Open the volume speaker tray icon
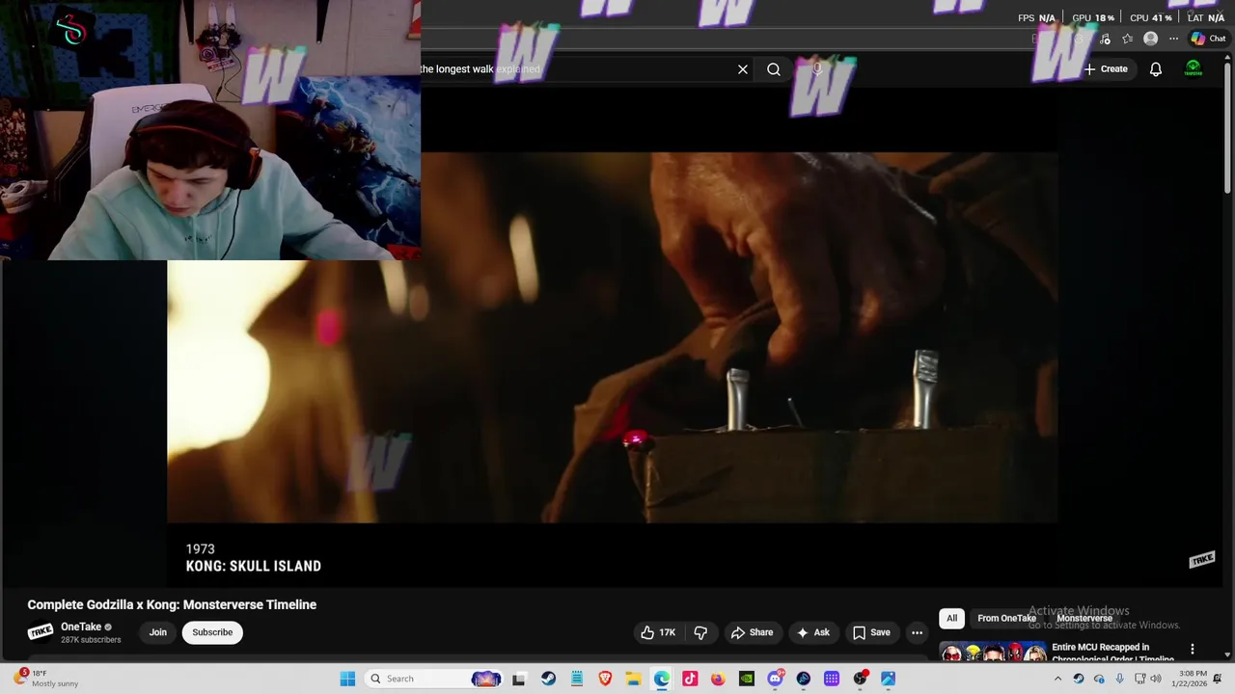 coord(1156,679)
